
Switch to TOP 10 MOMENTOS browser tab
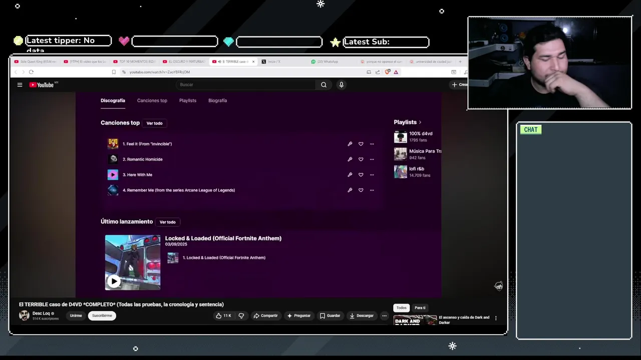134,61
